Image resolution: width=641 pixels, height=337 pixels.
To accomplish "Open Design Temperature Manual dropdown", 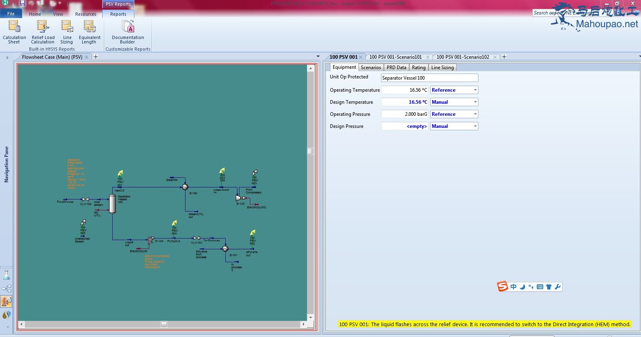I will 454,102.
